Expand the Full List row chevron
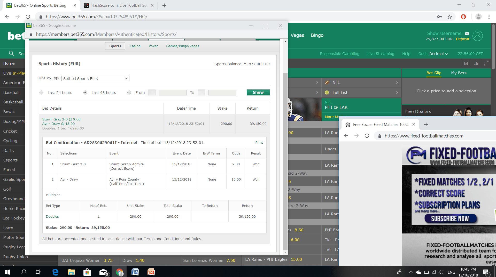Screen dimensions: 496x277 coord(397,92)
